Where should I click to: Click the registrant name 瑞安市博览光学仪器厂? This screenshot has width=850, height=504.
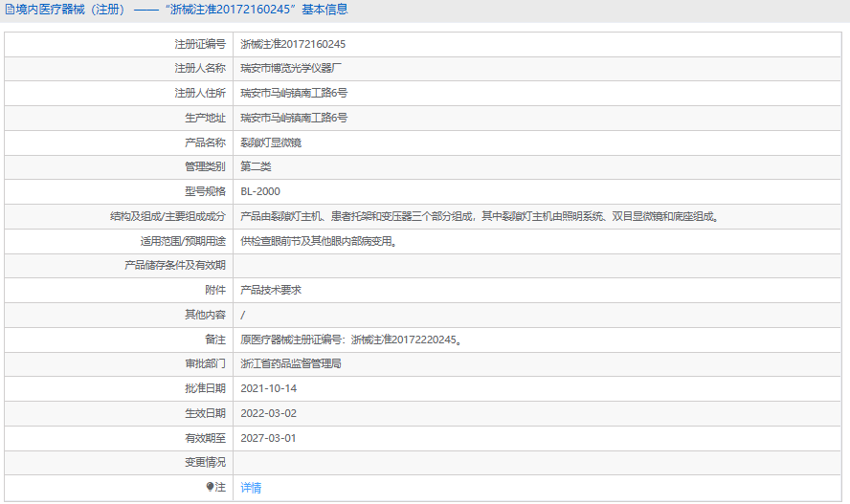pyautogui.click(x=291, y=68)
